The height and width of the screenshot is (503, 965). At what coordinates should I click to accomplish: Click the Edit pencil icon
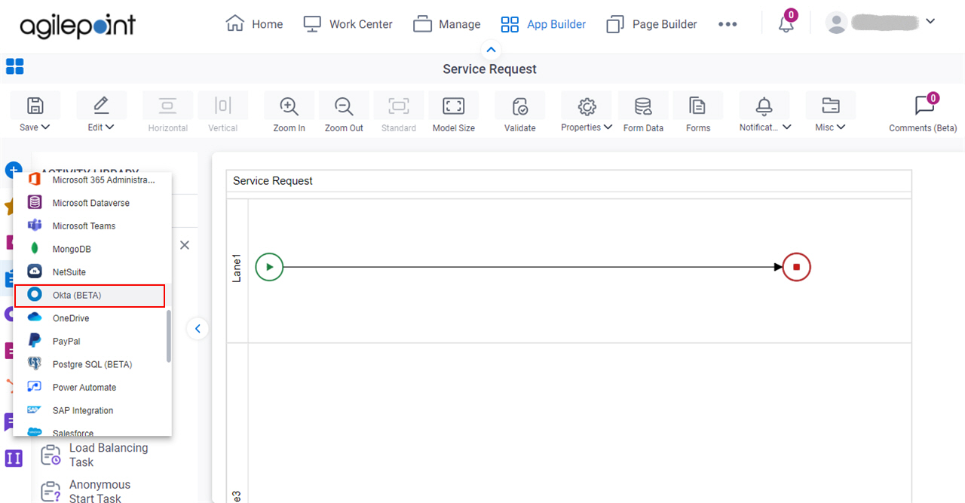pyautogui.click(x=101, y=106)
